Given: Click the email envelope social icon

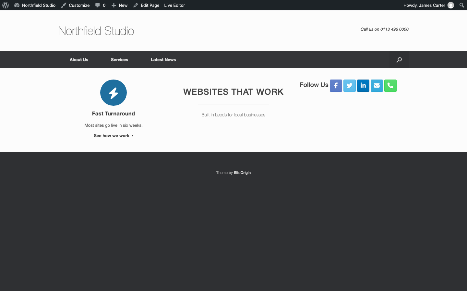Looking at the screenshot, I should click(x=377, y=86).
